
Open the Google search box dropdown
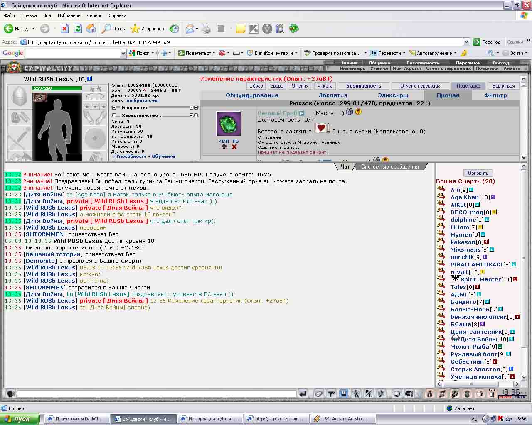[123, 53]
